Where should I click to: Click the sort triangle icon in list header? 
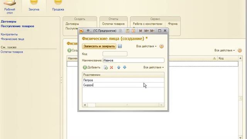point(214,58)
